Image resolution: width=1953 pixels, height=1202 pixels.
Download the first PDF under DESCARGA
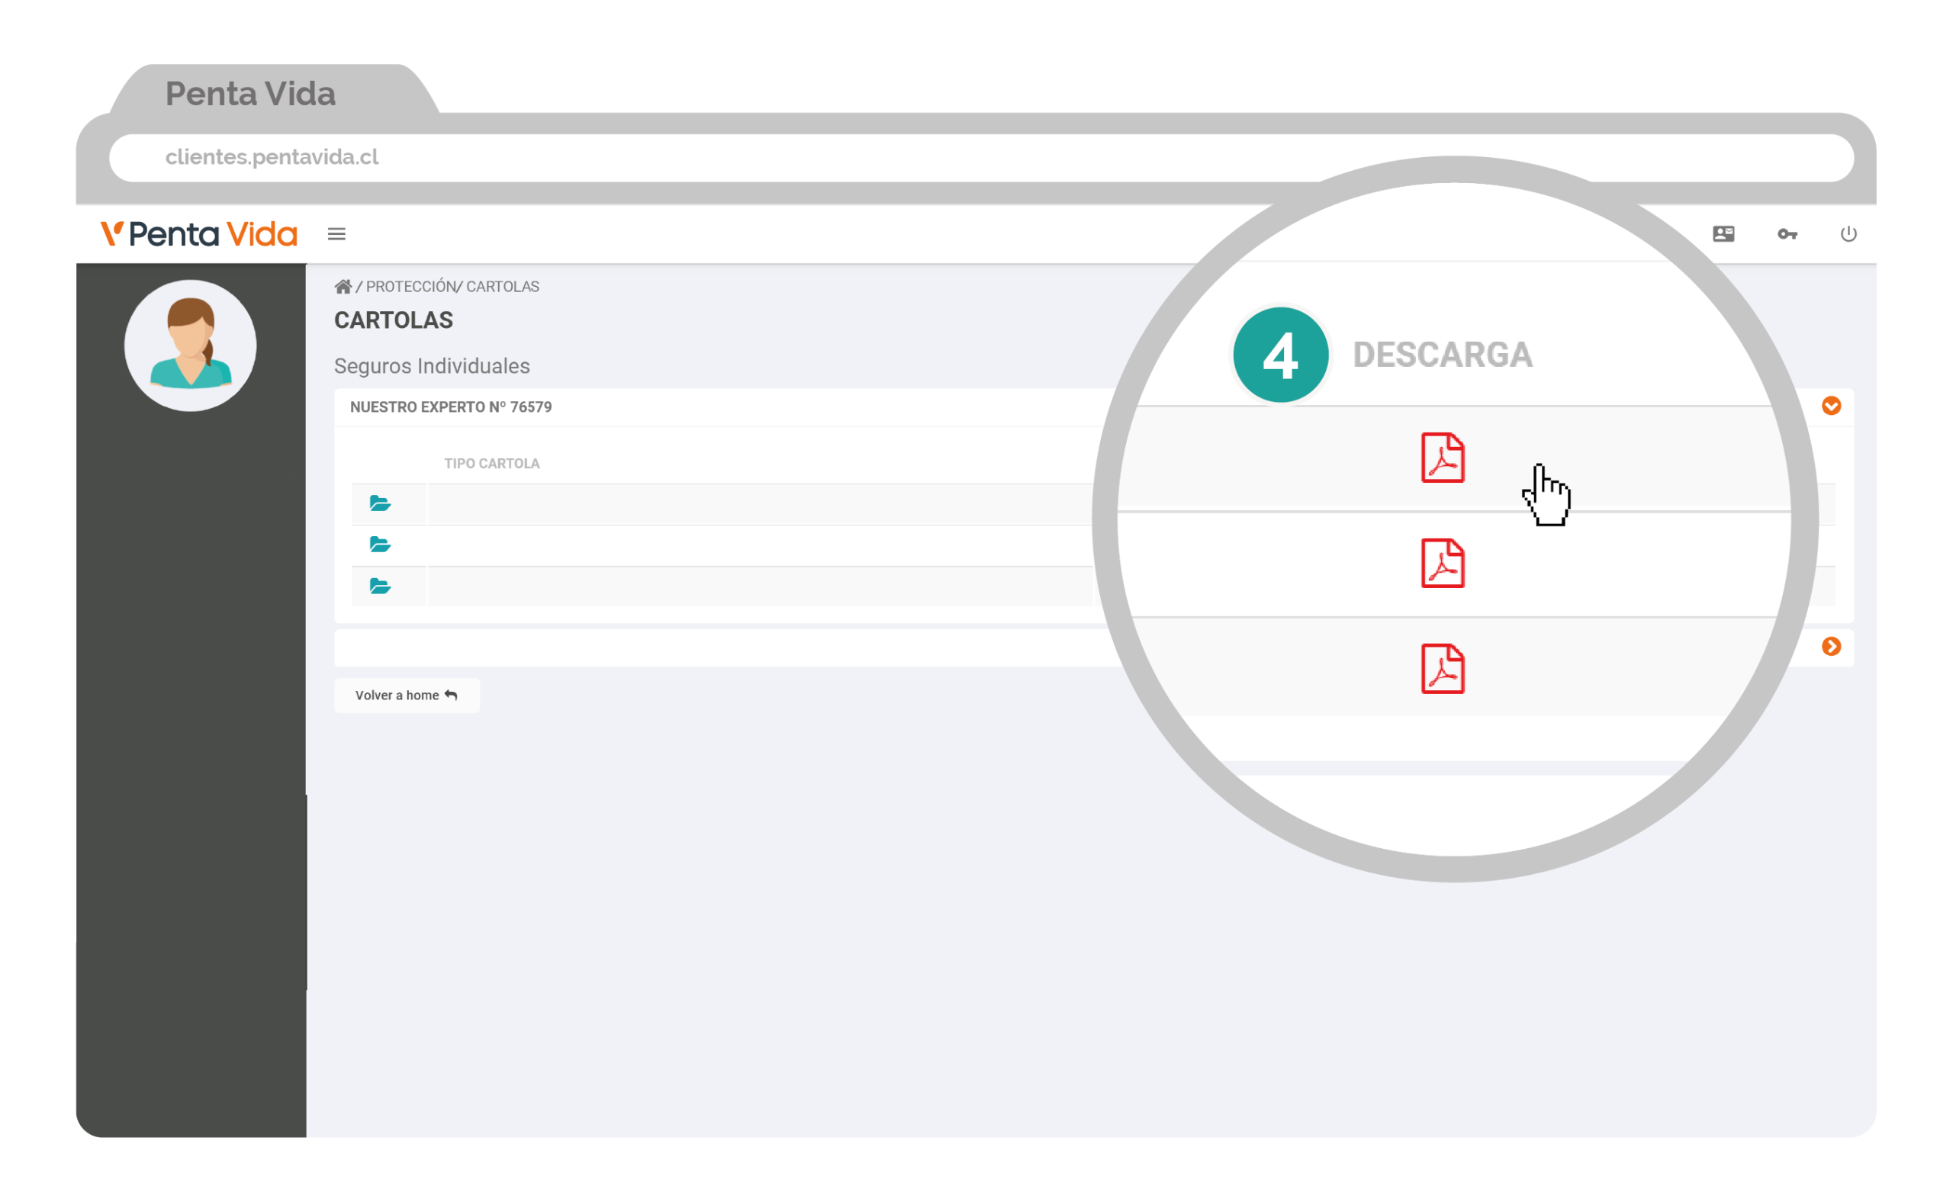pyautogui.click(x=1443, y=458)
